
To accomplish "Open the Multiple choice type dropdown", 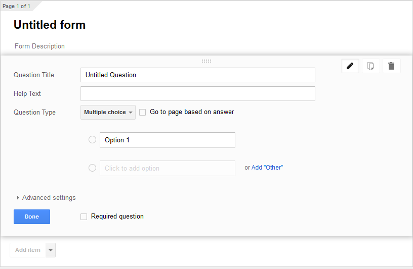I will click(108, 112).
